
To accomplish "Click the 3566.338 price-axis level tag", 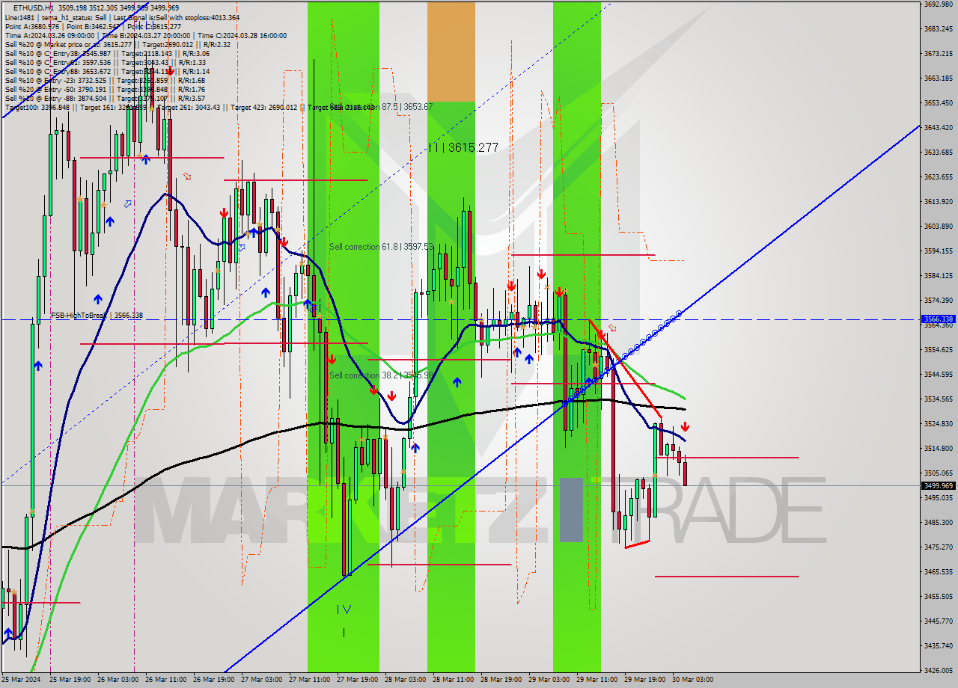I will (x=939, y=319).
